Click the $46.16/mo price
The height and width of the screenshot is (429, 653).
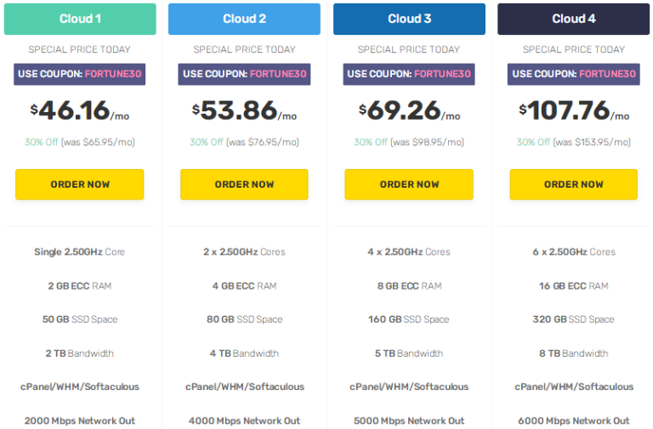(x=80, y=111)
